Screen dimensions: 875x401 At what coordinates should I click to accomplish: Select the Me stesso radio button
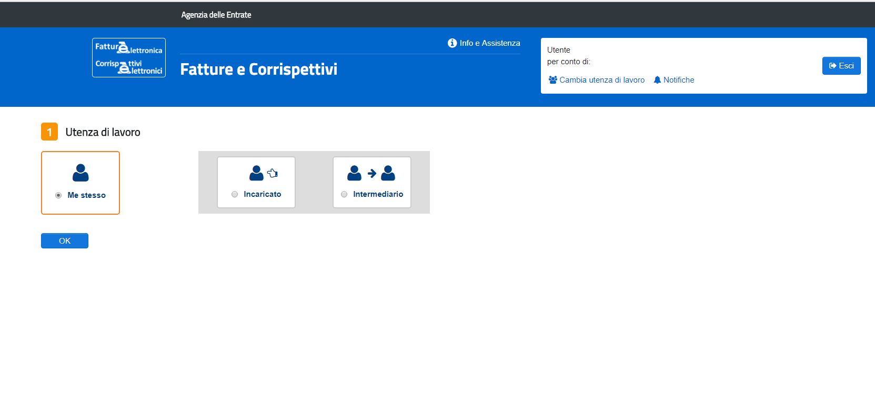click(x=58, y=195)
